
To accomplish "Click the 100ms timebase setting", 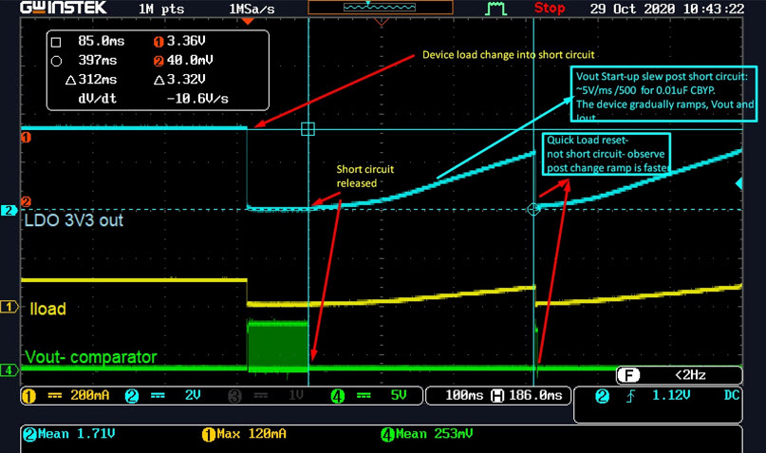I will pyautogui.click(x=464, y=395).
